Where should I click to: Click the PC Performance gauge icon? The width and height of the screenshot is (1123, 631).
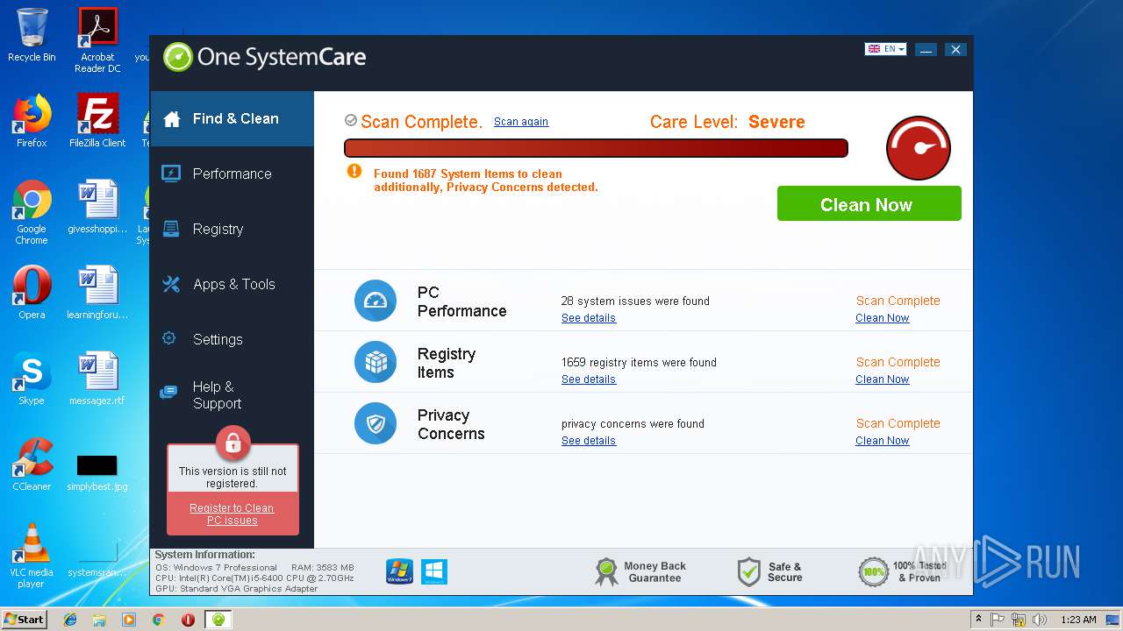click(376, 301)
